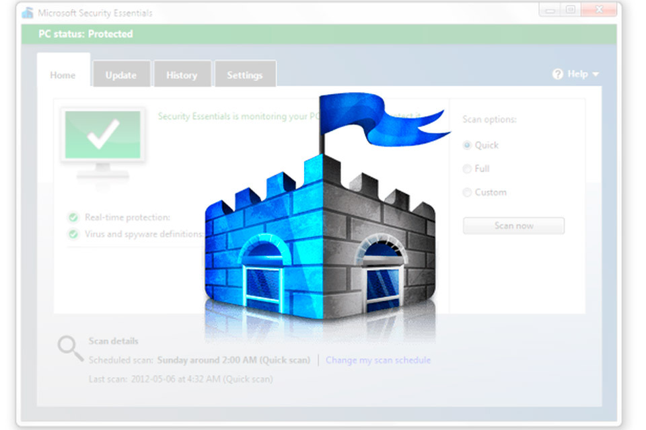Select the Quick scan radio button
646x430 pixels.
[467, 145]
